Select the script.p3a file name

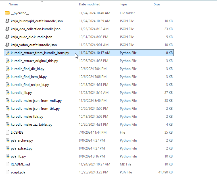coord(18,172)
